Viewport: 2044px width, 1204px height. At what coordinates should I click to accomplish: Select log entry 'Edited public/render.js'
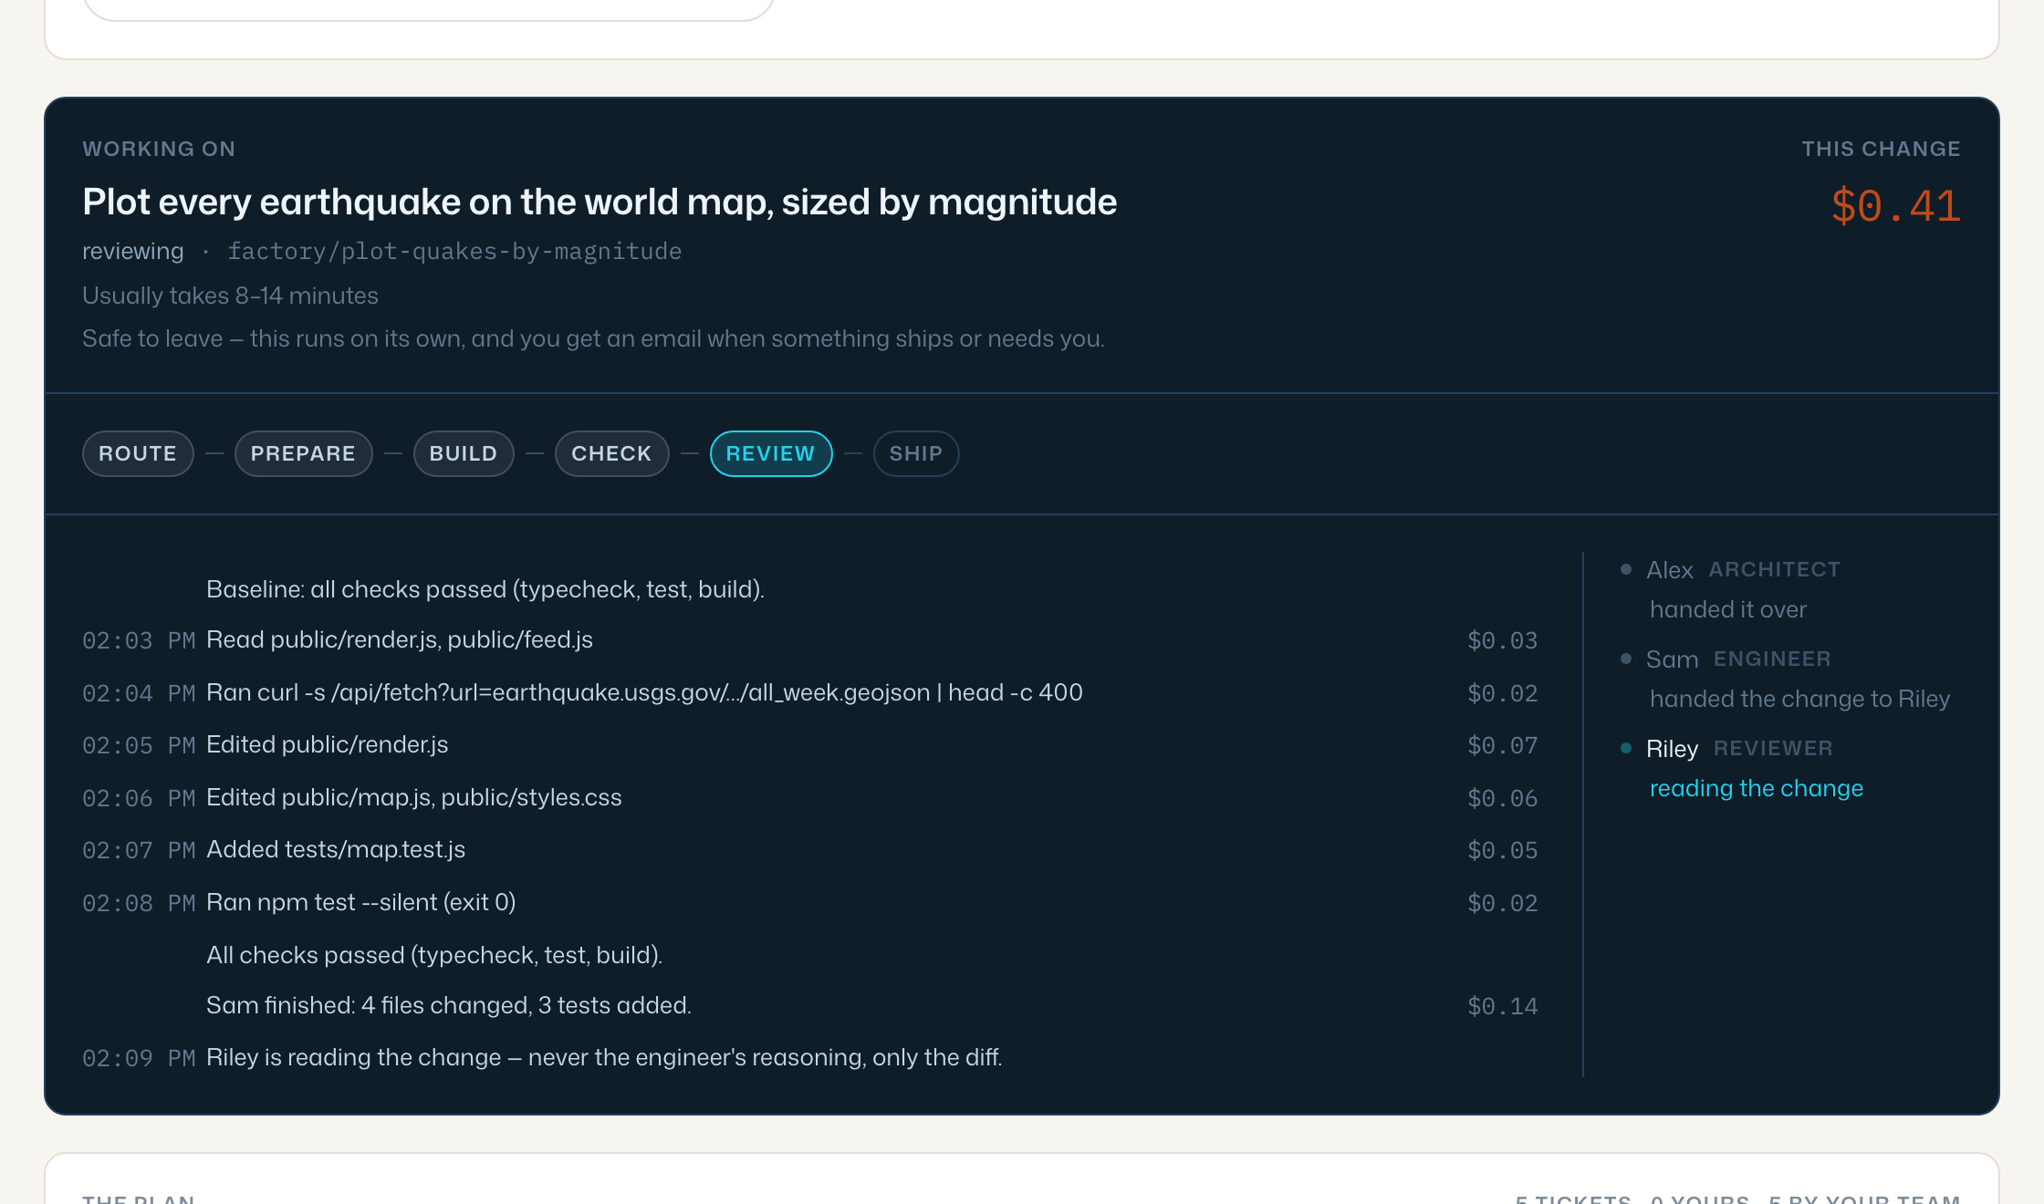pos(328,745)
